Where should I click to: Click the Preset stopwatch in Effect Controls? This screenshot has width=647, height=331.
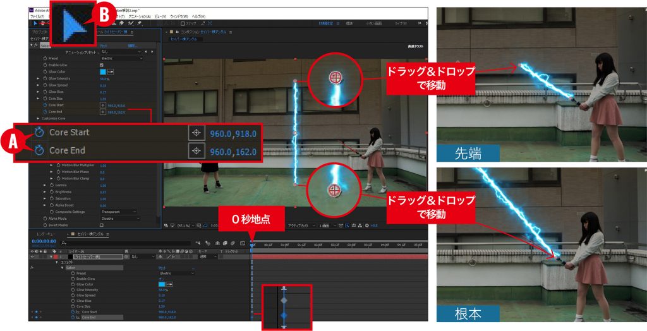(x=45, y=59)
